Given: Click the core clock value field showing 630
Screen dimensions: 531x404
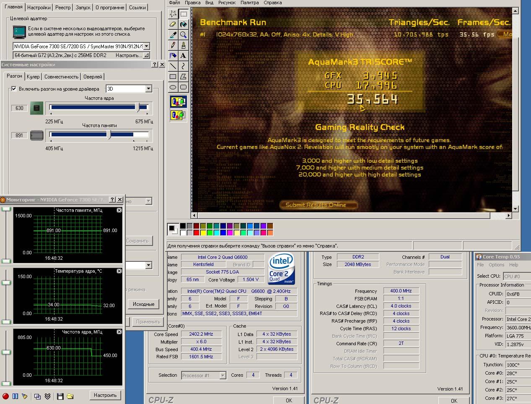Looking at the screenshot, I should (x=19, y=108).
